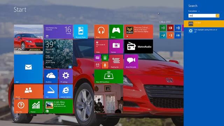Image resolution: width=224 pixels, height=126 pixels.
Task: Open the PC settings tile
Action: click(x=66, y=76)
